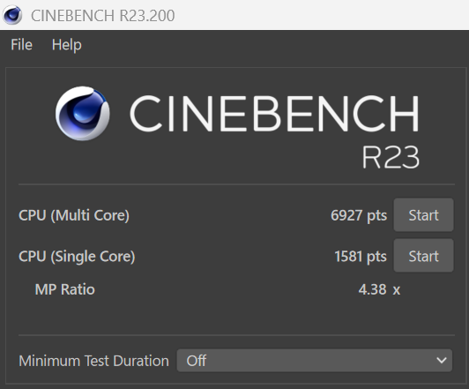Click the 4.38 x MP Ratio value

379,289
